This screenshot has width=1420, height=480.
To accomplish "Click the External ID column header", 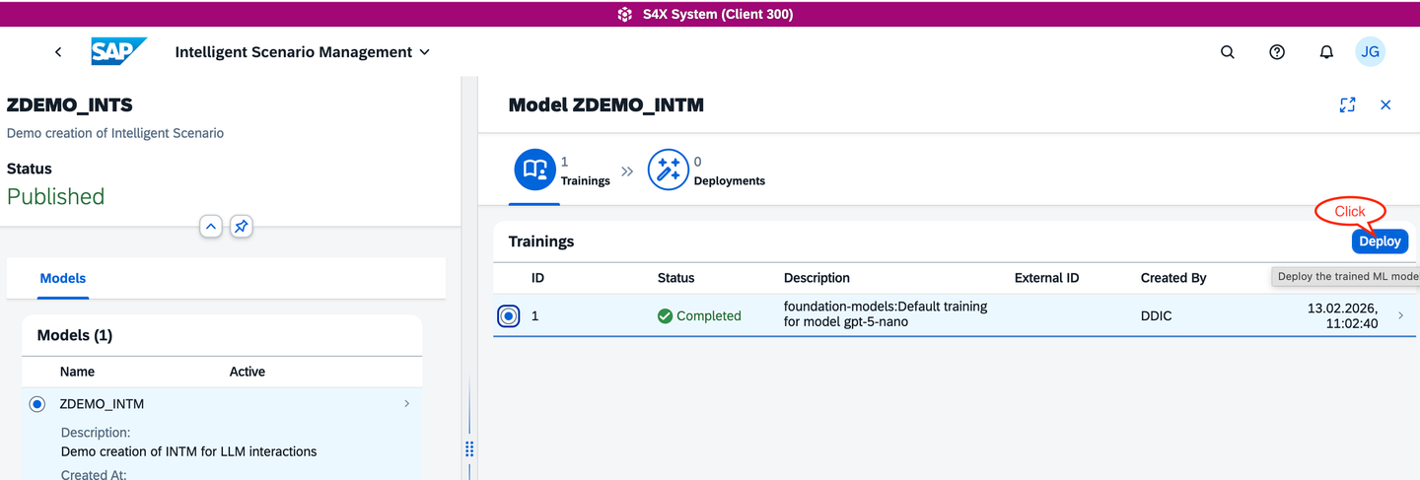I will 1047,278.
